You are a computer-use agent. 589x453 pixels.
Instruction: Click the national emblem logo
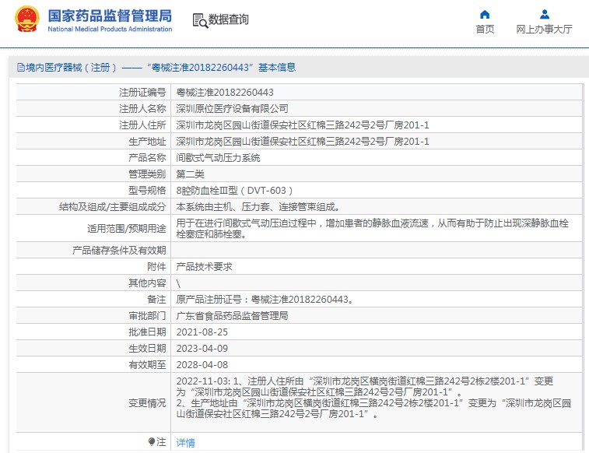coord(27,19)
